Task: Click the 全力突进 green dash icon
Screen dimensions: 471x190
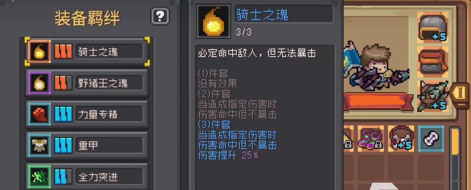Action: pos(39,177)
